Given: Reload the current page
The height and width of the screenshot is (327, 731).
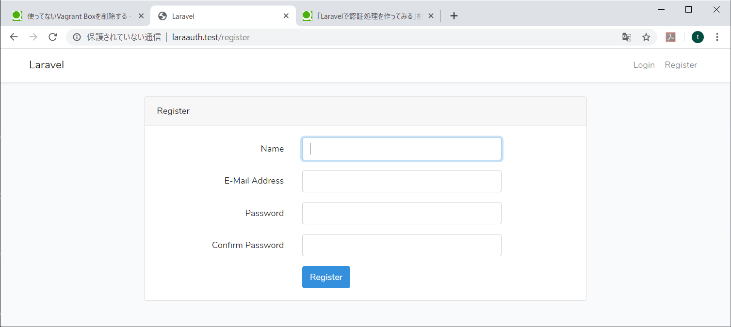Looking at the screenshot, I should click(53, 37).
